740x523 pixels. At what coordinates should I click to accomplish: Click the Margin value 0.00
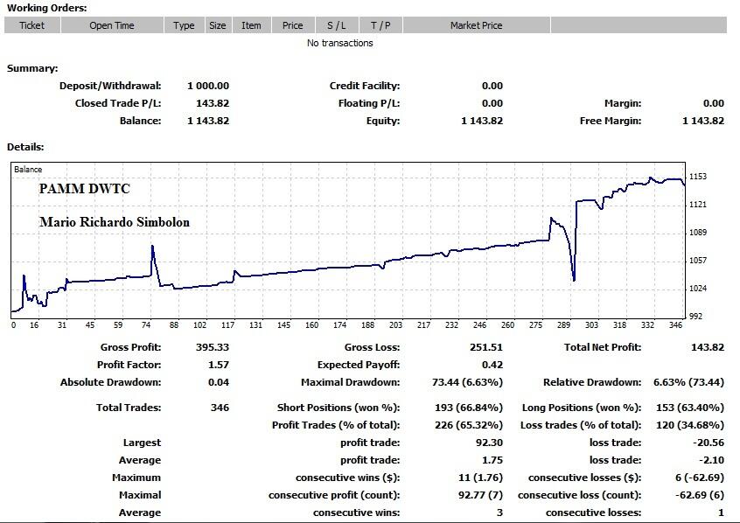713,103
